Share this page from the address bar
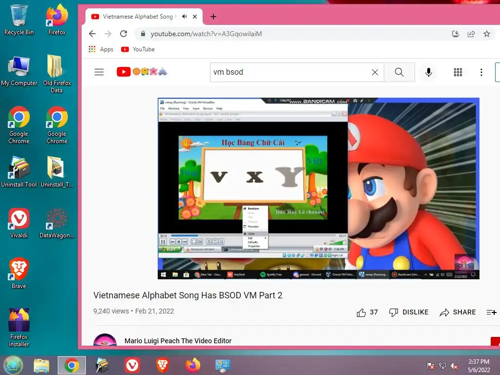Screen dimensions: 500x375 (471, 34)
